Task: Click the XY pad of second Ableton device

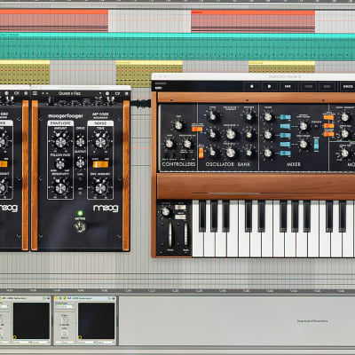Action: coord(96,320)
